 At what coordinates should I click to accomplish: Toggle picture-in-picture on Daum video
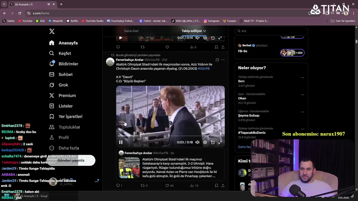click(213, 142)
